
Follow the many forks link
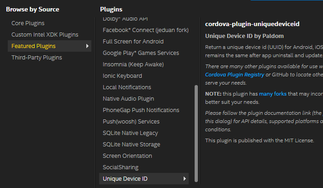(x=273, y=94)
